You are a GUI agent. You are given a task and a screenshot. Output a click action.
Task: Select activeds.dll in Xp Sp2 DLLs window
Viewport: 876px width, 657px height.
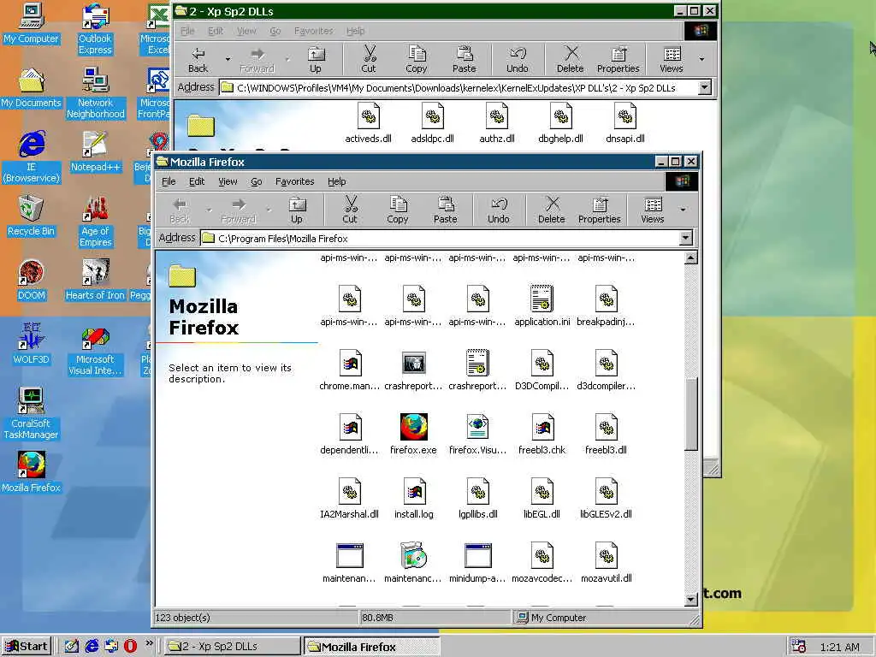(368, 123)
